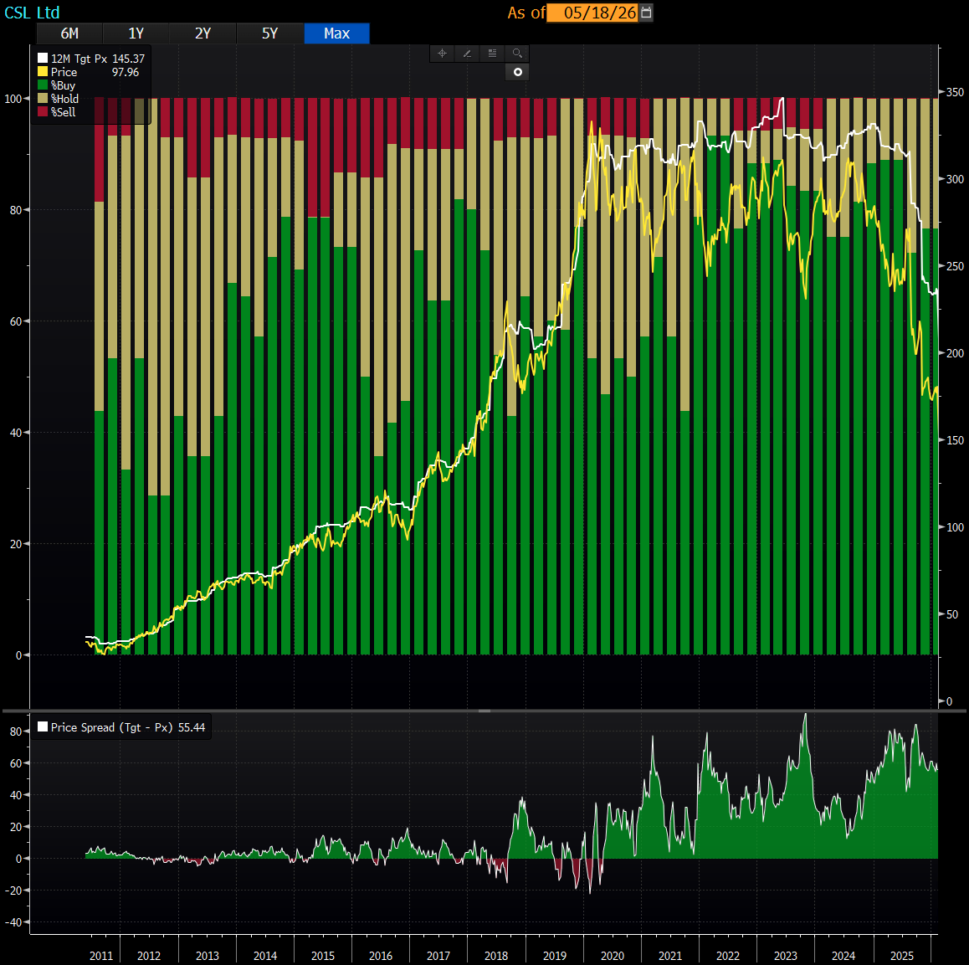Screen dimensions: 969x965
Task: Click the green %Buy legend swatch
Action: [x=43, y=85]
